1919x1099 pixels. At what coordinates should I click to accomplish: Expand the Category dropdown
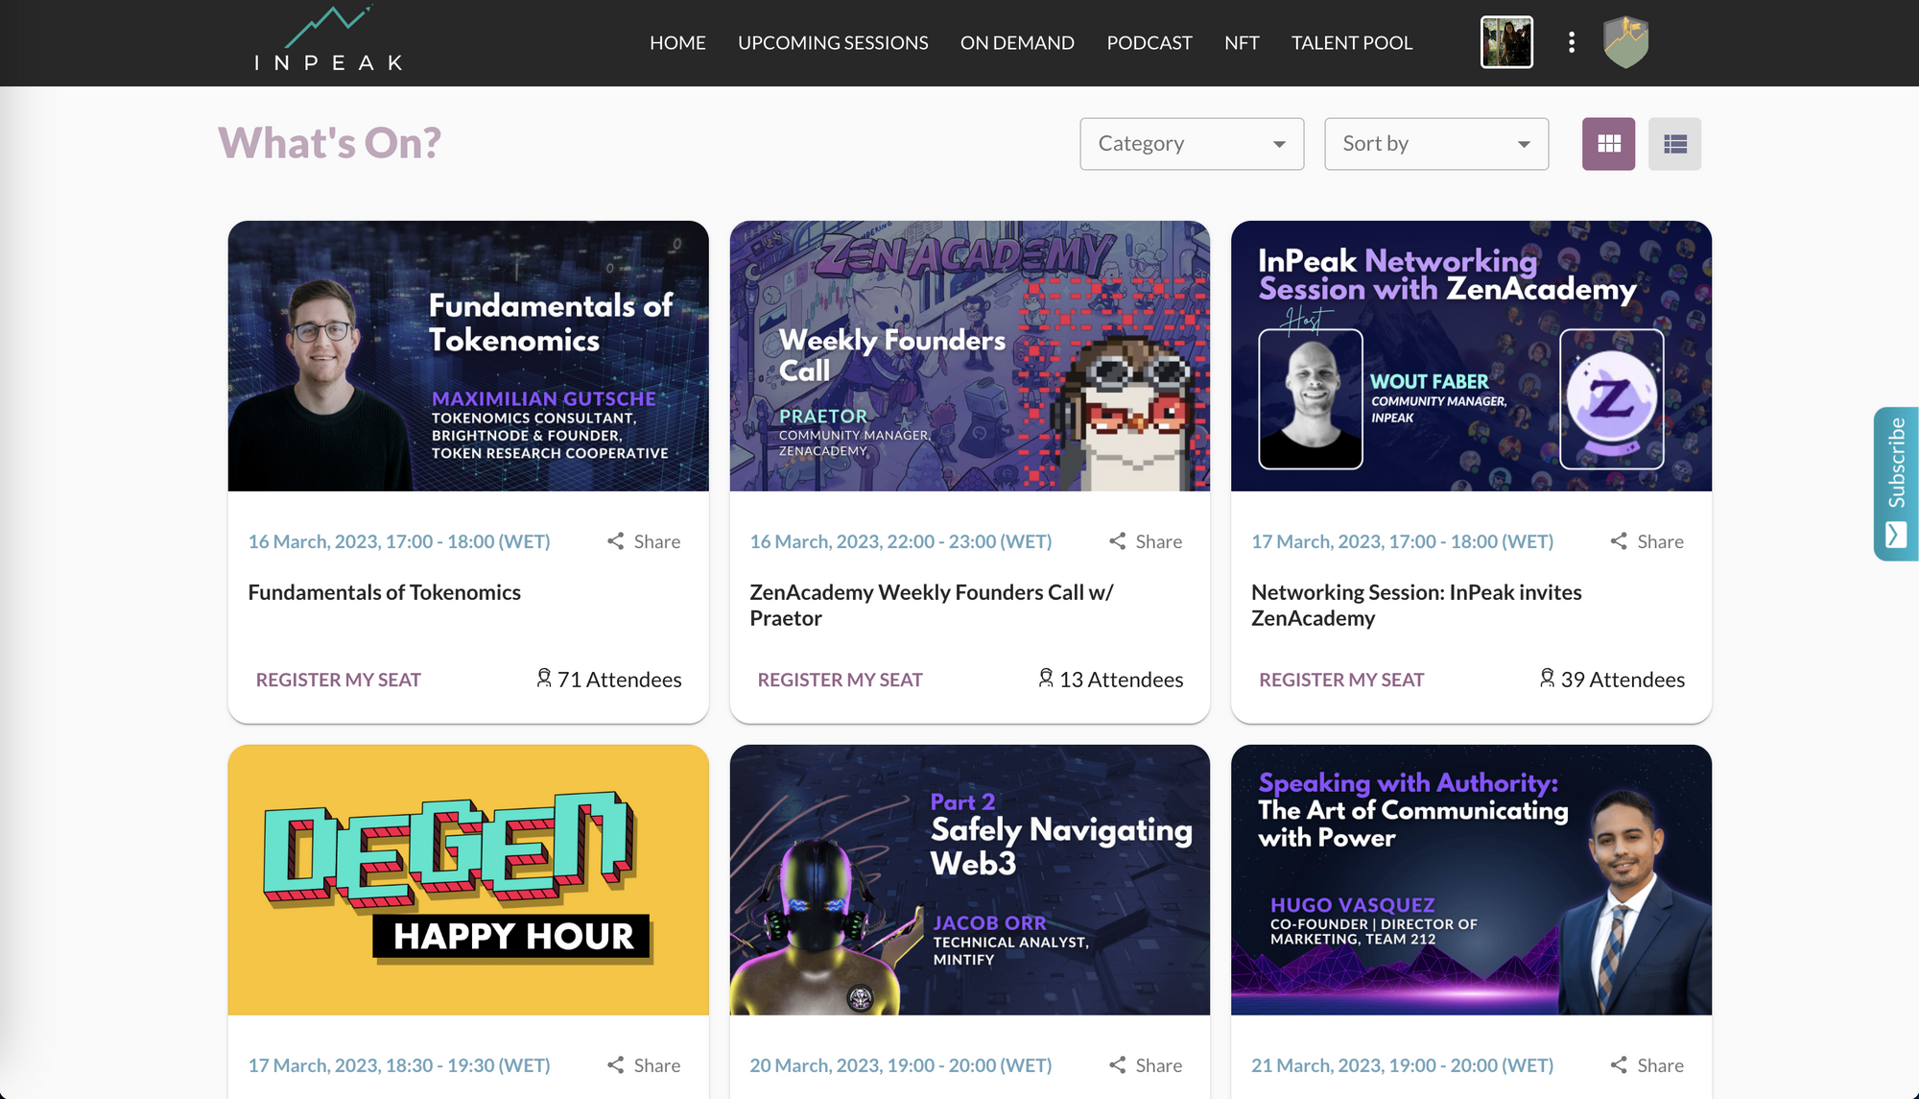(x=1191, y=144)
